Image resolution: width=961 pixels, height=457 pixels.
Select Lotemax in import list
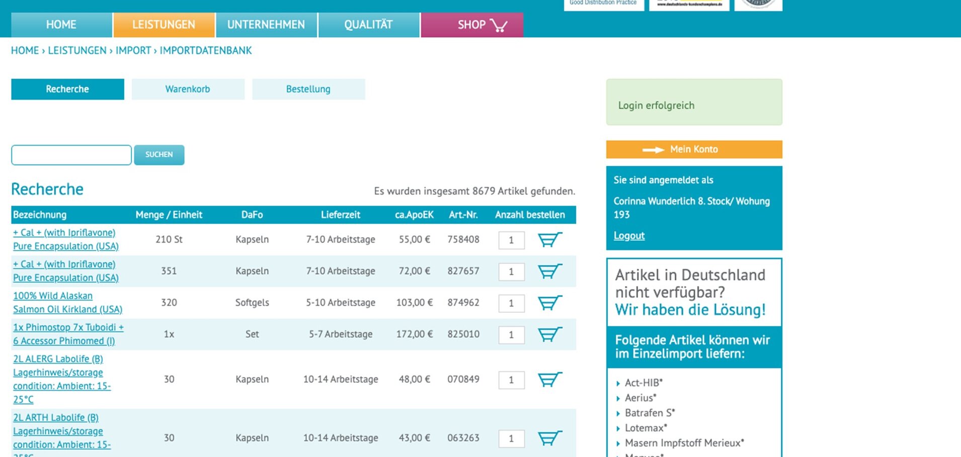[x=646, y=428]
